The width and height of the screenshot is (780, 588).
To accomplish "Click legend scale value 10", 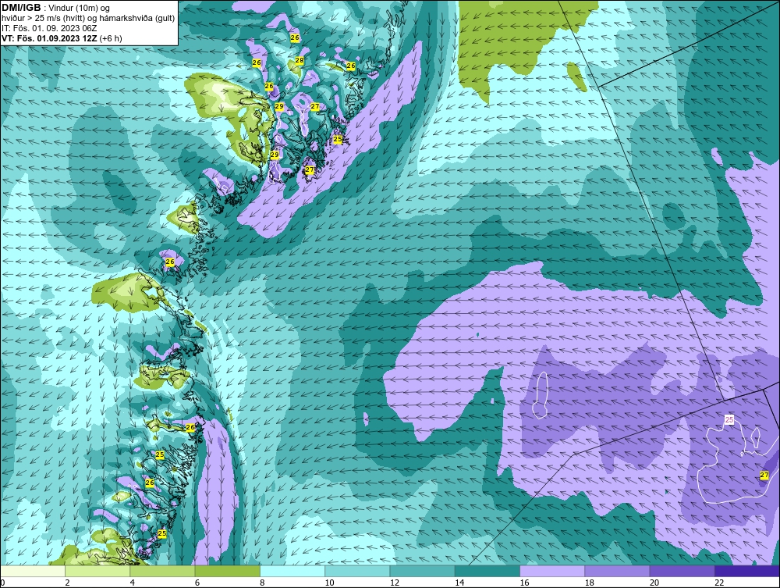I will pos(329,583).
